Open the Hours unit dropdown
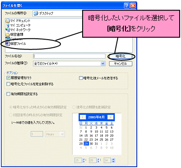This screenshot has width=181, height=168. click(x=55, y=134)
